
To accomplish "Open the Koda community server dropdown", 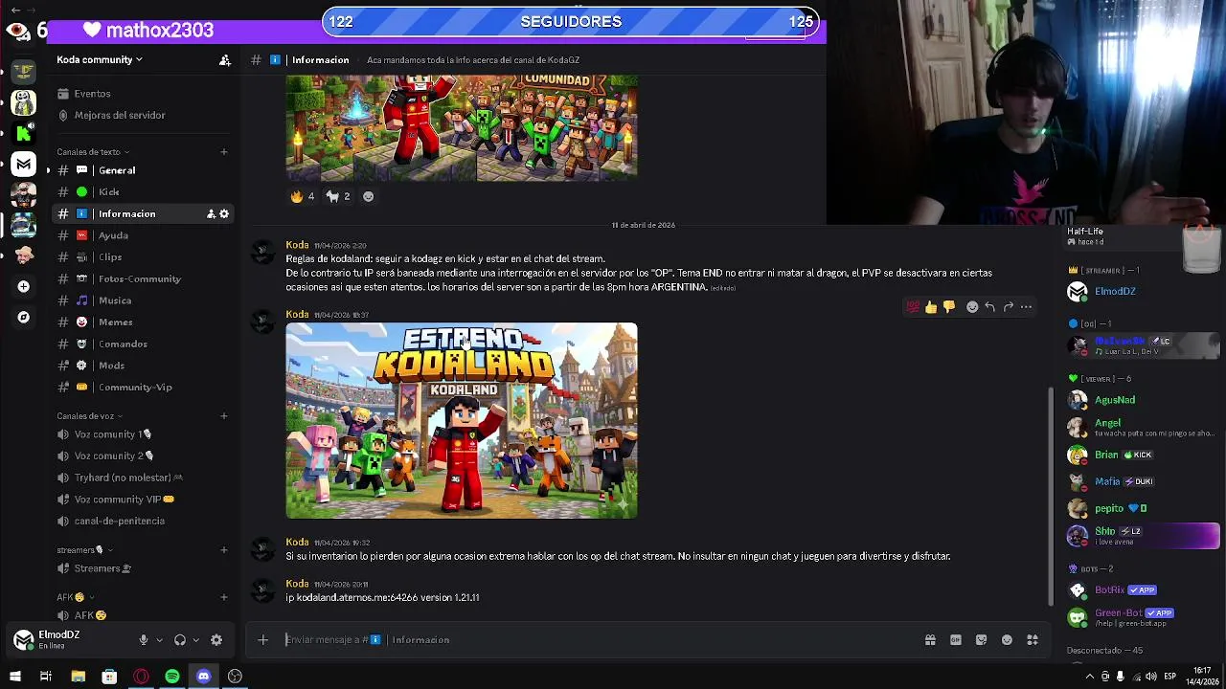I will point(100,59).
